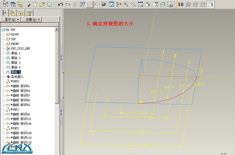The width and height of the screenshot is (235, 155).
Task: Click the Undo arrow icon
Action: point(61,4)
